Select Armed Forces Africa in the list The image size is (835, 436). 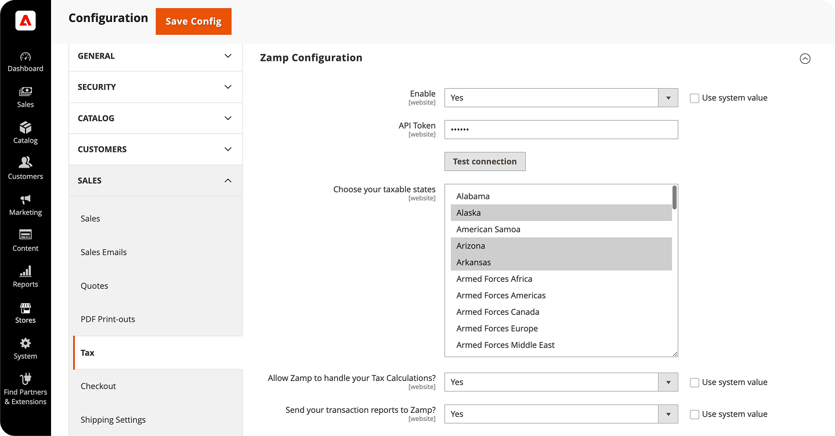click(x=561, y=279)
